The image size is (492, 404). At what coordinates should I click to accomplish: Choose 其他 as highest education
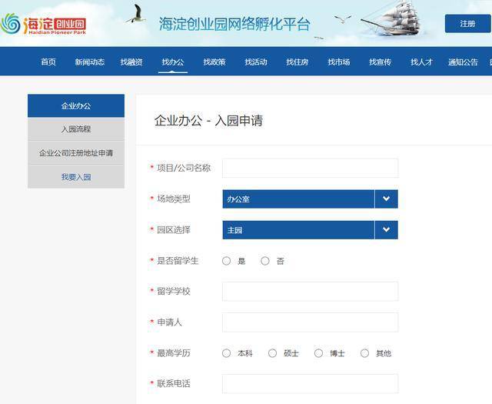365,353
